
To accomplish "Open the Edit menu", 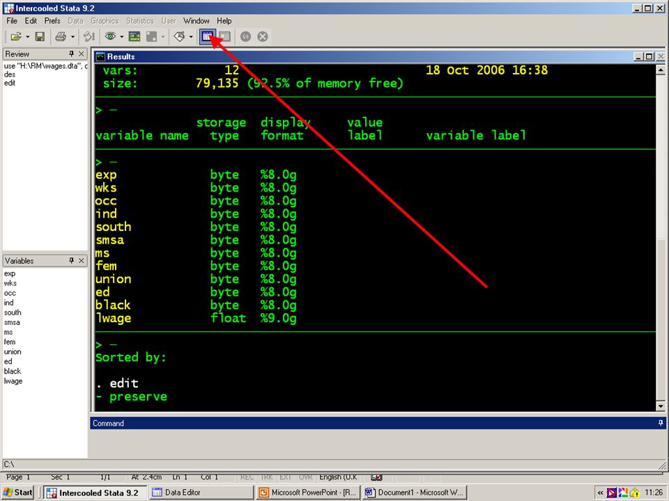I will click(x=31, y=20).
